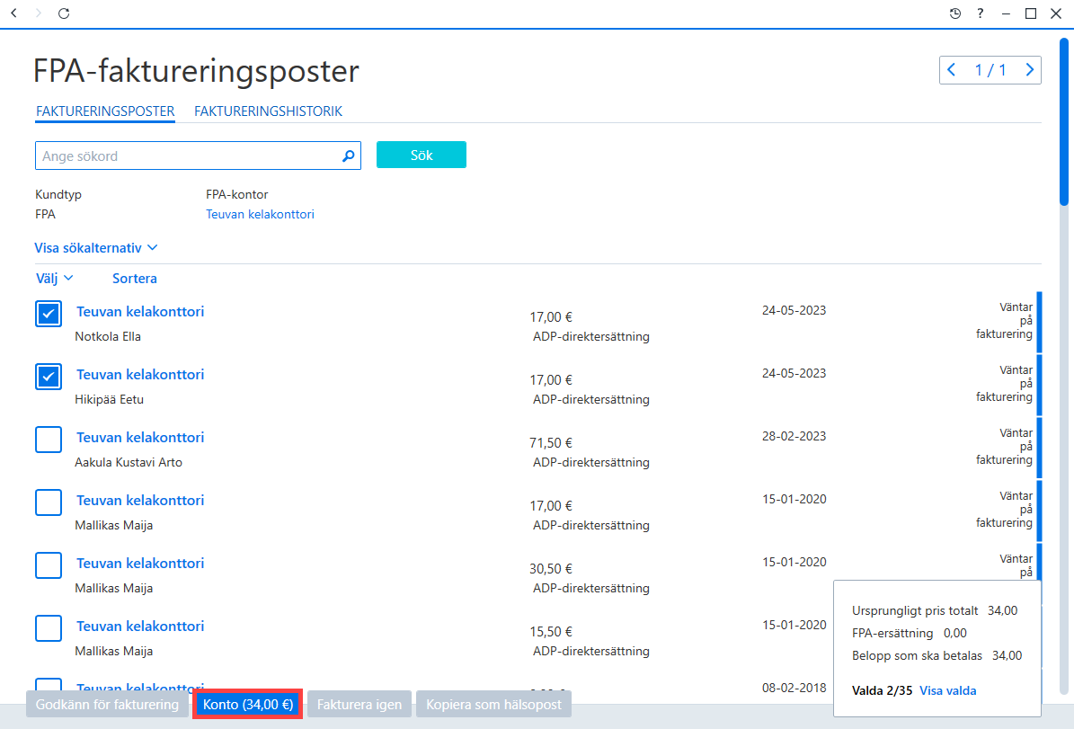Select the 71,50 € amount text

click(551, 443)
